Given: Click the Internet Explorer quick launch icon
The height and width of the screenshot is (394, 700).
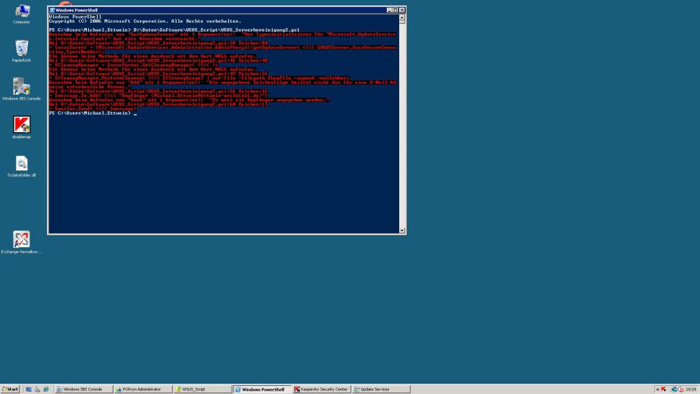Looking at the screenshot, I should coord(46,389).
